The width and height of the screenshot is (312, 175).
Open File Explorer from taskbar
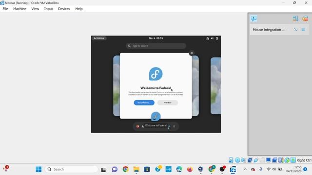[136, 169]
